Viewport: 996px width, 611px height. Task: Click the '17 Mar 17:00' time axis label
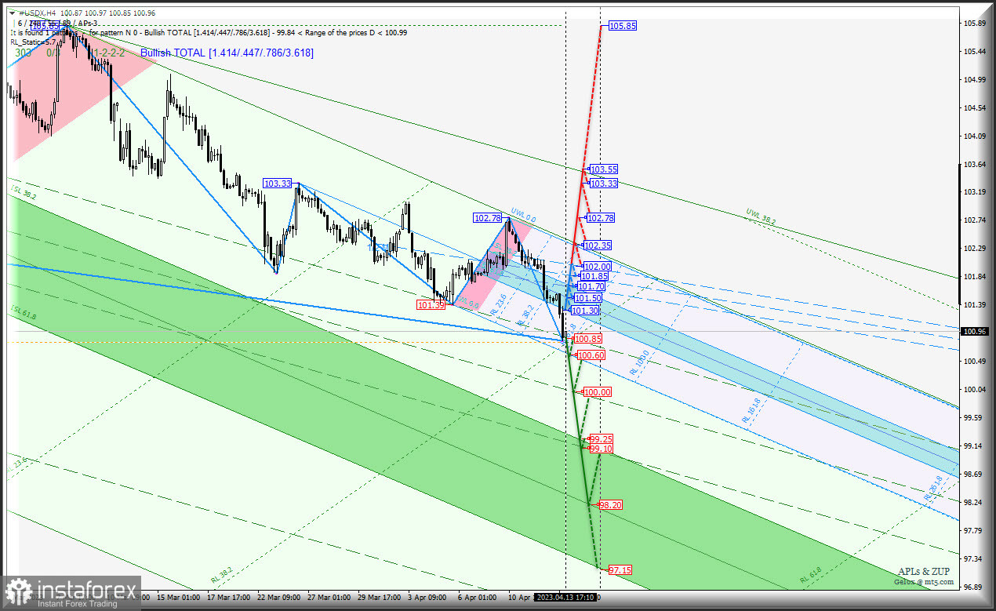pyautogui.click(x=229, y=598)
